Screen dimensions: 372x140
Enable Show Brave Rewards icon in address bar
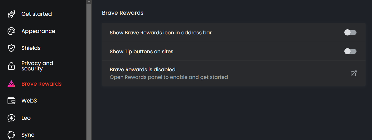pos(350,33)
